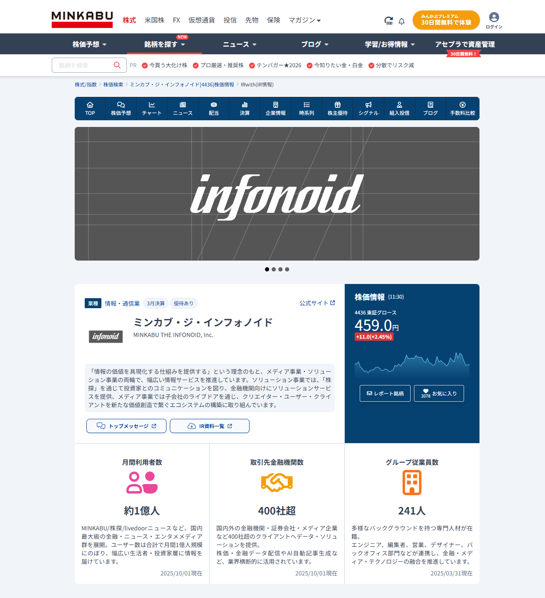The image size is (545, 598).
Task: Click the 銘柄を検索 search field
Action: coord(83,65)
